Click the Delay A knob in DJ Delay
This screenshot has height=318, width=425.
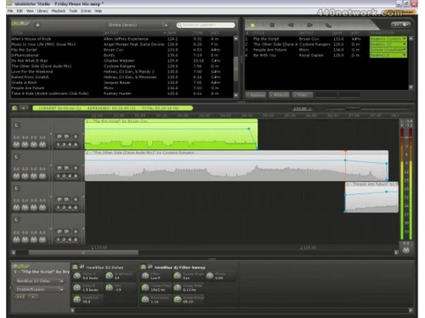76,276
